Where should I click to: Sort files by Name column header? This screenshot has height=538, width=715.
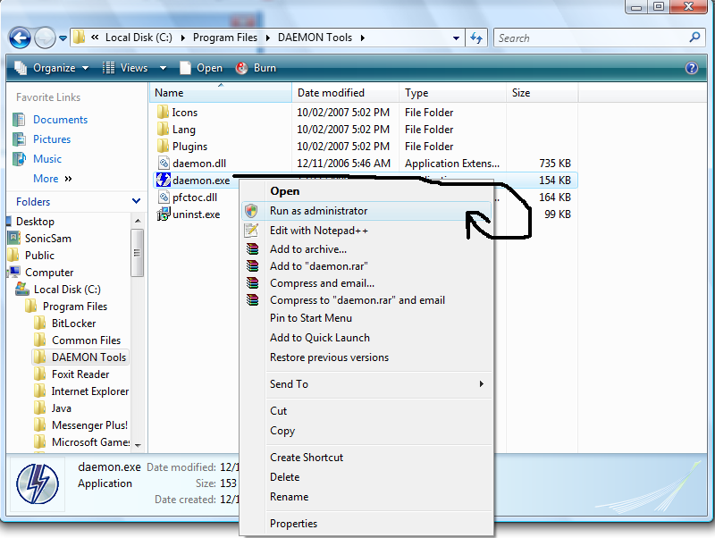coord(220,93)
